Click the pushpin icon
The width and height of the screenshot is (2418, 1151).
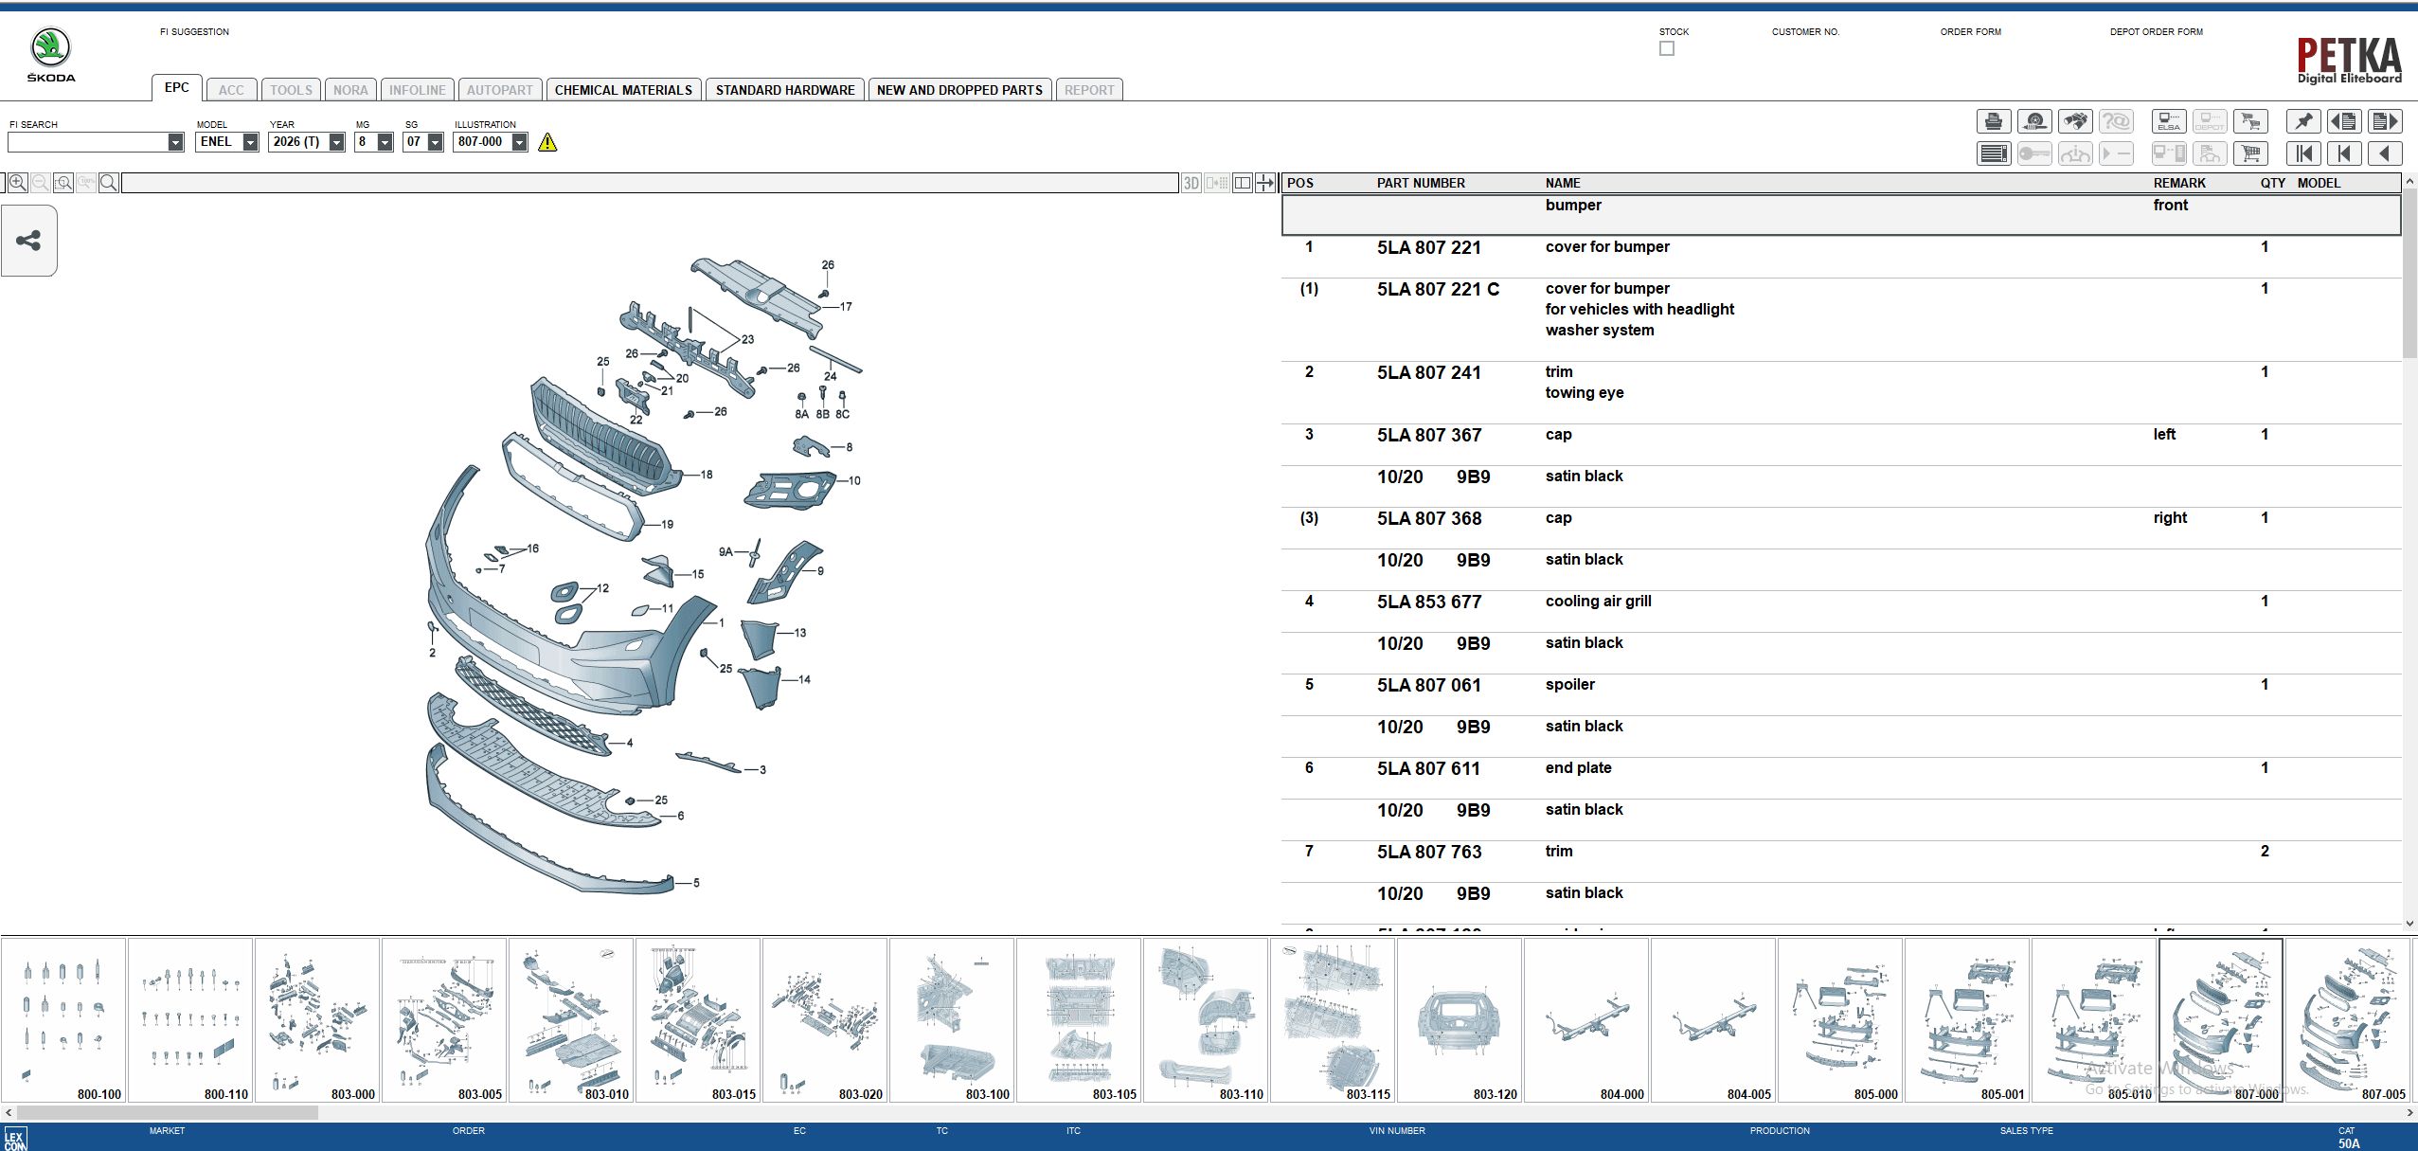[2303, 121]
